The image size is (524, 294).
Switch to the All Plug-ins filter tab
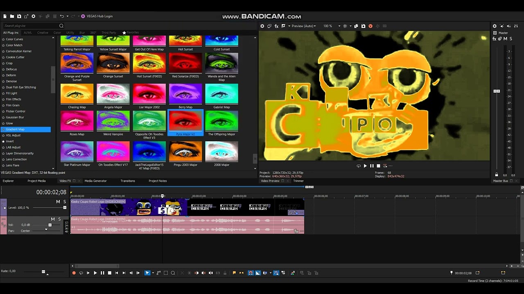[11, 33]
